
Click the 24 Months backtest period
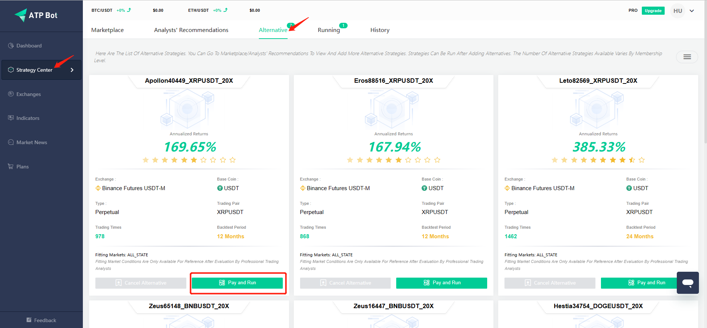pos(640,236)
